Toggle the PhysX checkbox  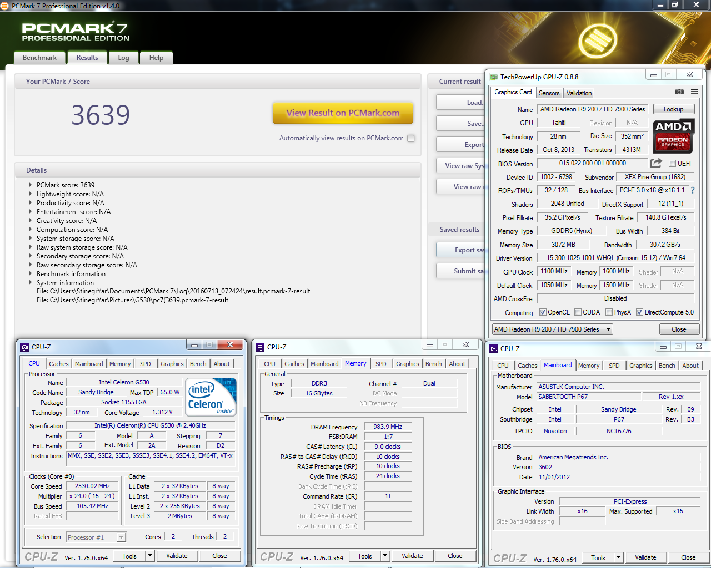click(x=609, y=312)
